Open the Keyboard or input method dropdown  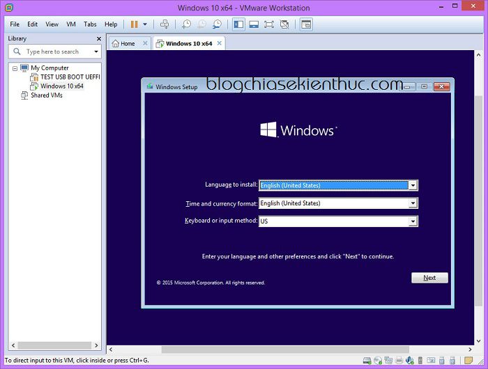click(413, 221)
